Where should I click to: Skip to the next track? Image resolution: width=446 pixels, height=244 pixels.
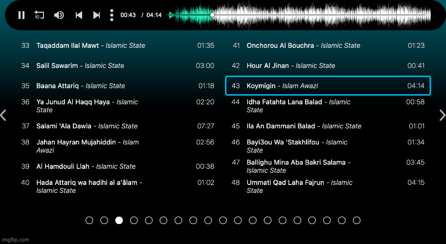click(x=97, y=15)
